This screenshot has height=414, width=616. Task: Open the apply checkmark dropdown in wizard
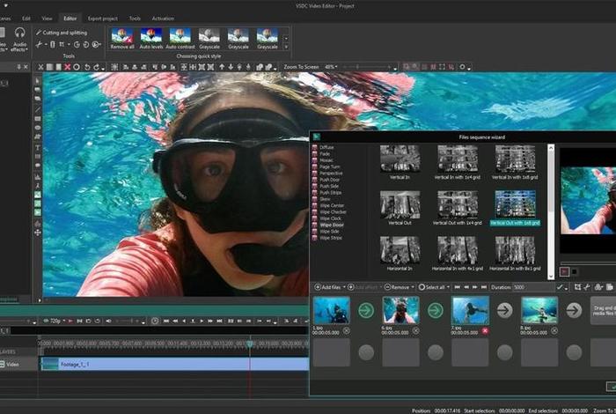pyautogui.click(x=566, y=288)
